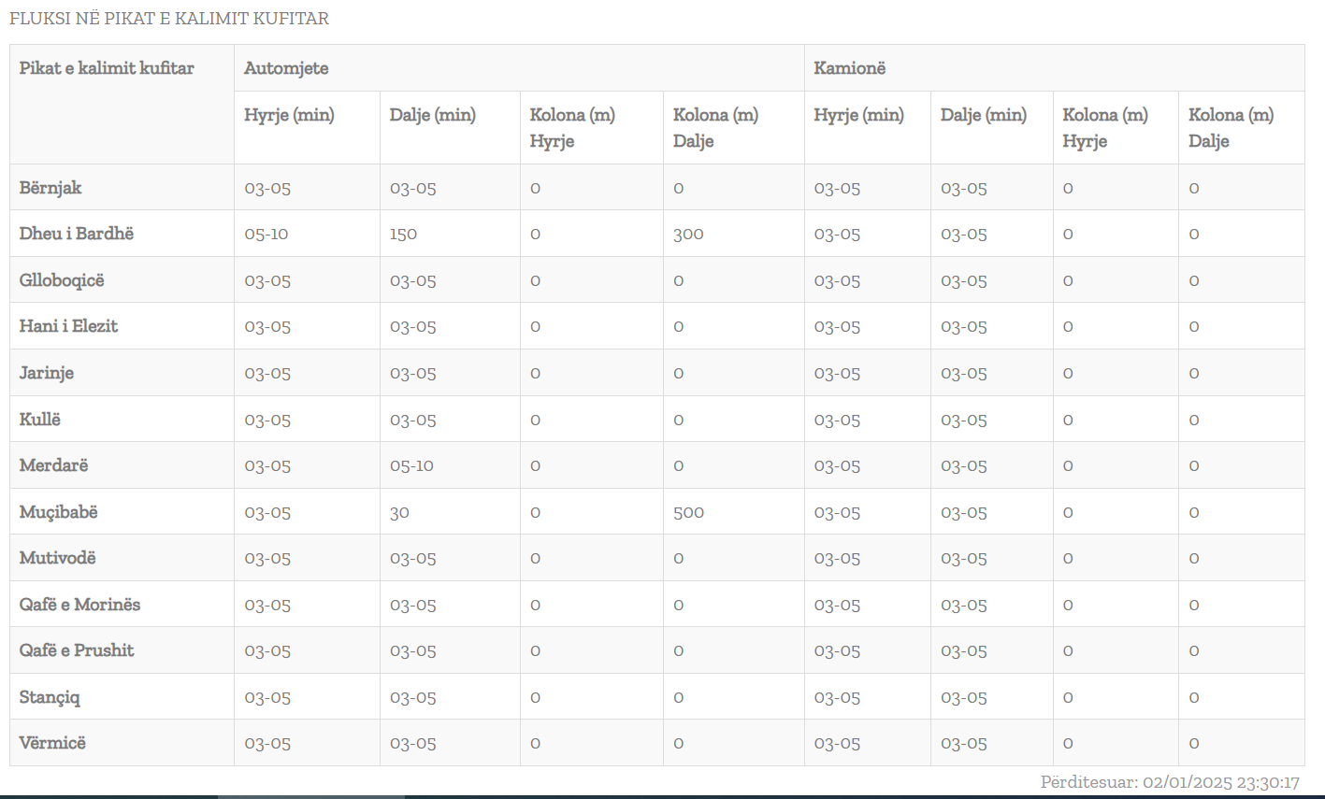Select the Muçibabë border crossing name
Viewport: 1325px width, 799px height.
tap(59, 512)
